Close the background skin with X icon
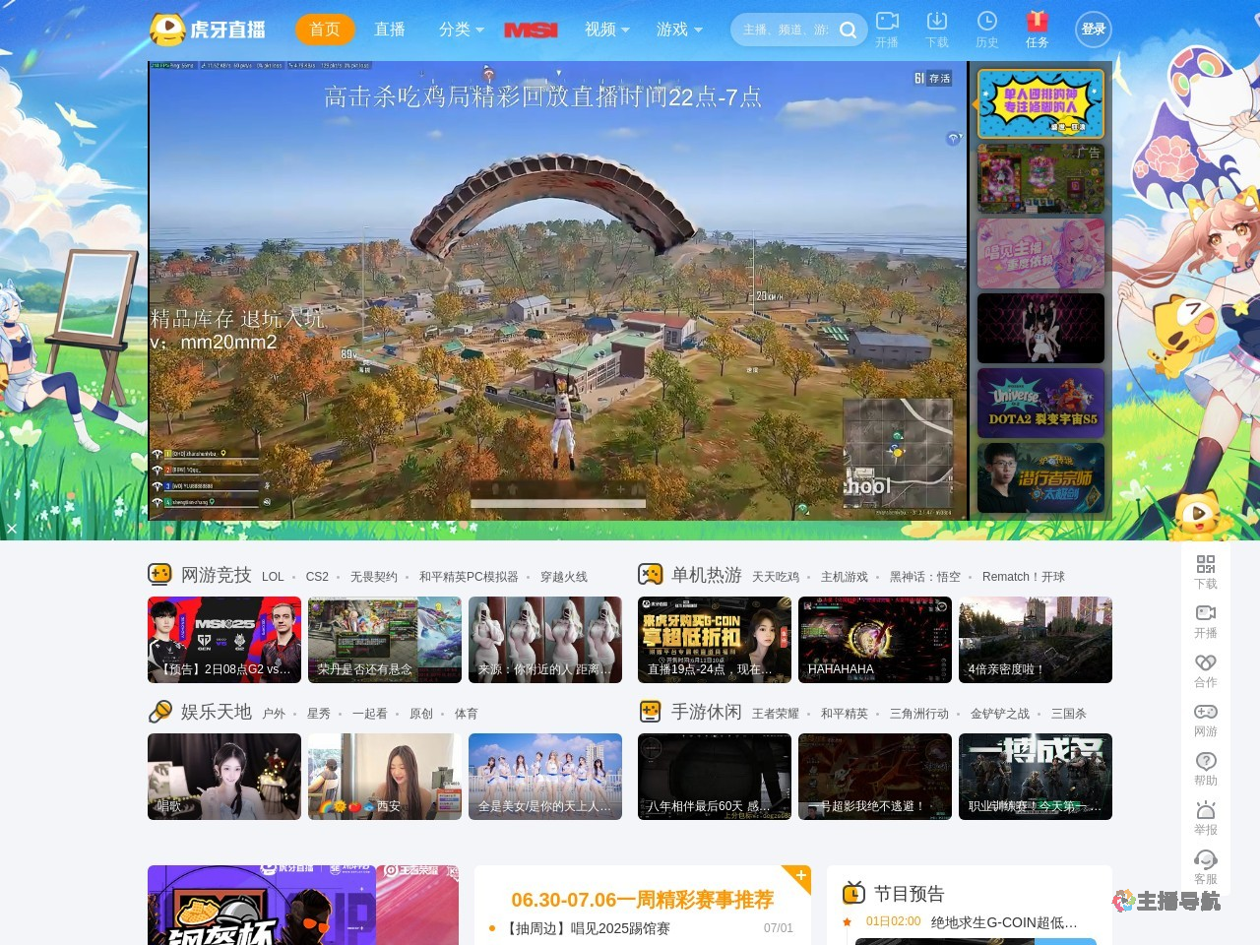This screenshot has width=1260, height=945. (x=11, y=529)
